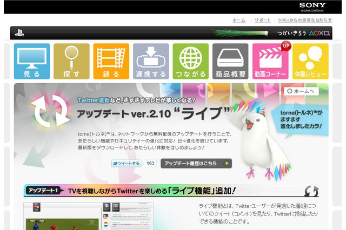The height and width of the screenshot is (230, 346).
Task: Open the 見る (watch) tile
Action: click(x=32, y=61)
